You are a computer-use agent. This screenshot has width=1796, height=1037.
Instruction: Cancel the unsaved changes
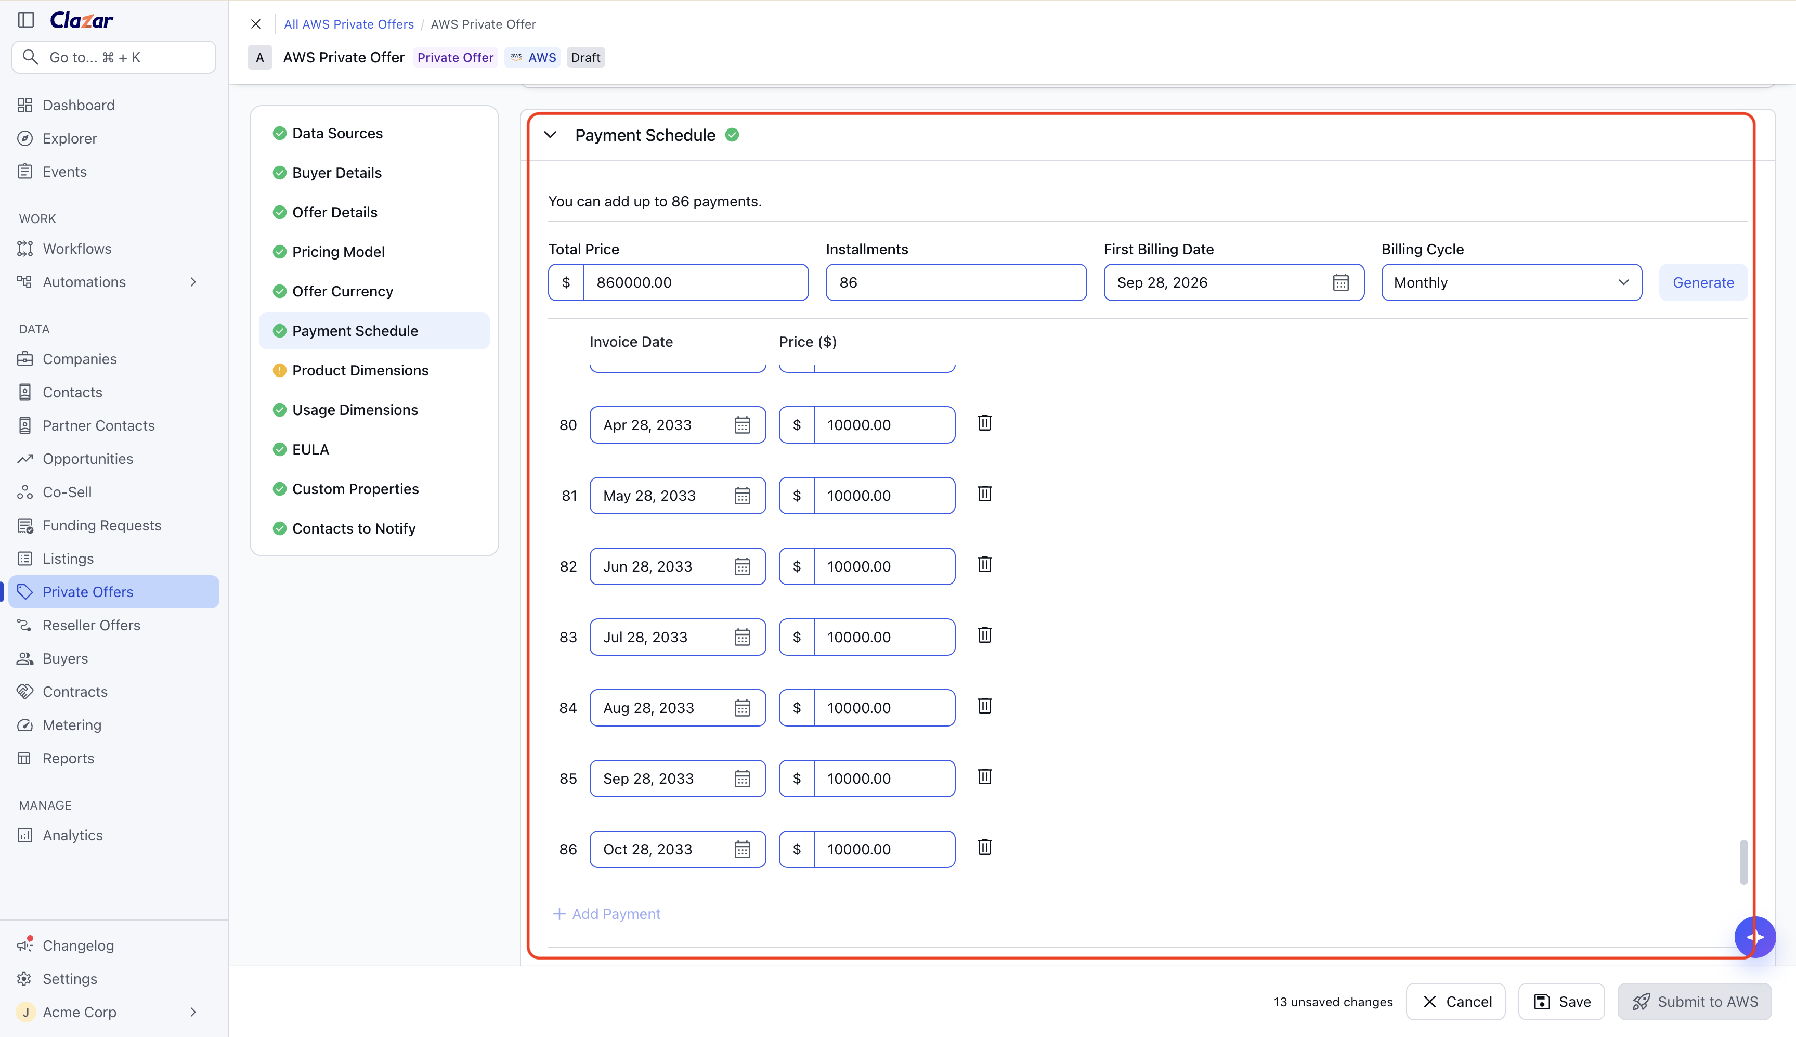point(1455,1002)
